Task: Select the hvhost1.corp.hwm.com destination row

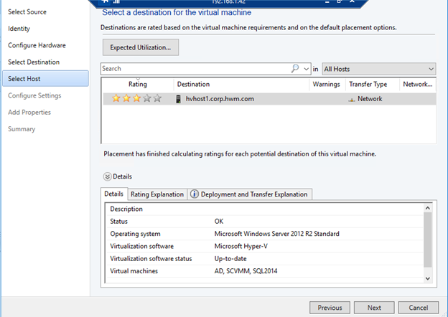Action: tap(269, 99)
